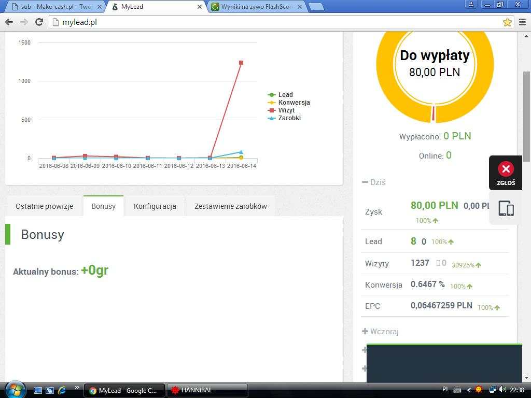Click the mobile devices icon
Screen dimensions: 531x398
506,208
